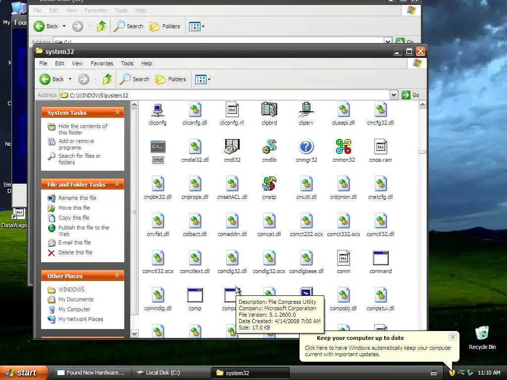This screenshot has height=380, width=507.
Task: Click Delete this file link
Action: (75, 252)
